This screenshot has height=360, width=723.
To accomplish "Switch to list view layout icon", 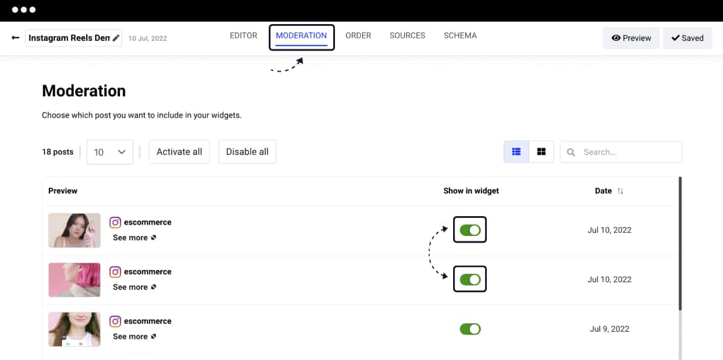I will 516,152.
